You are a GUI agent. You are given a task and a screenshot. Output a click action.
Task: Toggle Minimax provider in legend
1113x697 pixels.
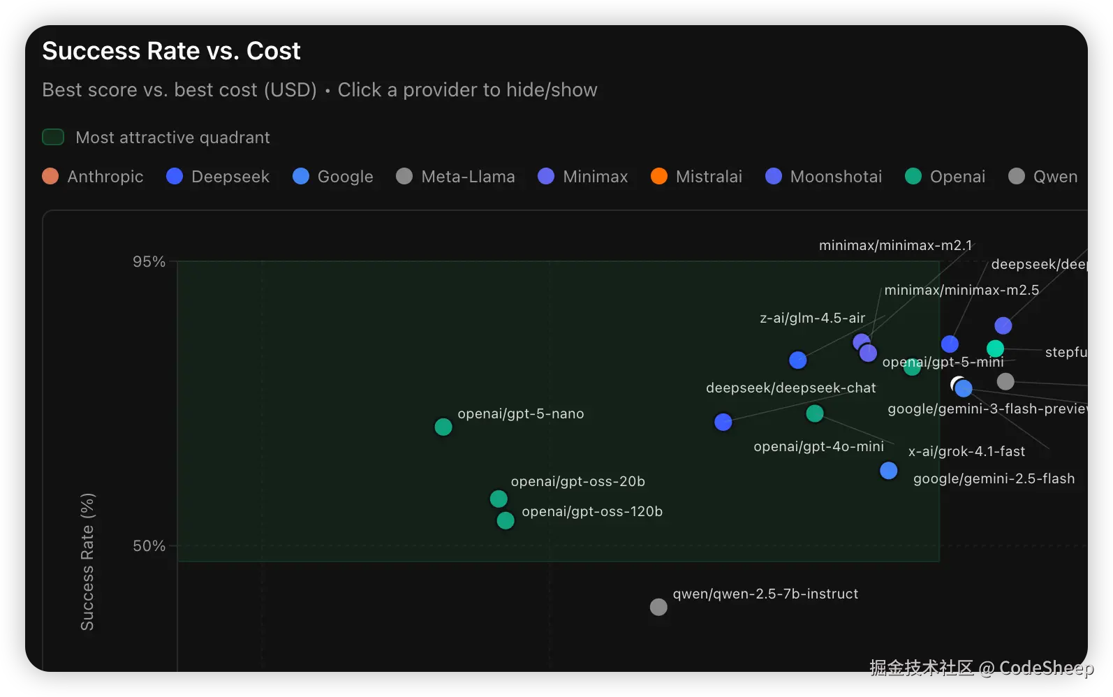(583, 177)
